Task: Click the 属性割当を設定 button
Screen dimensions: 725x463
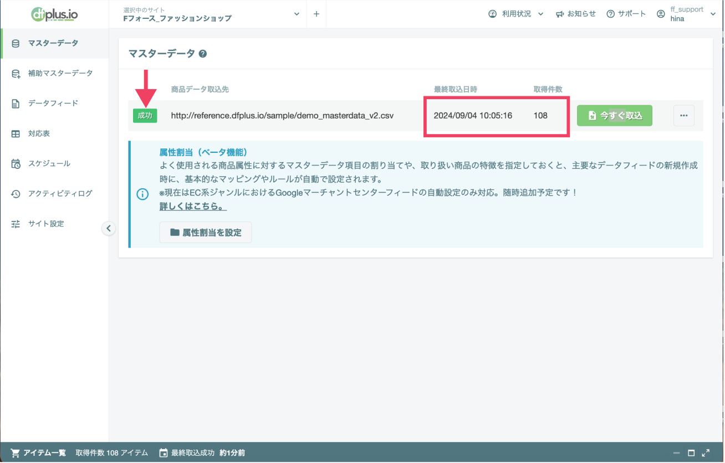Action: click(206, 233)
